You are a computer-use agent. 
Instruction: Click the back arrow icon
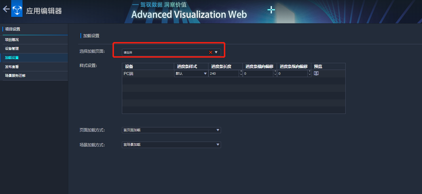[6, 9]
